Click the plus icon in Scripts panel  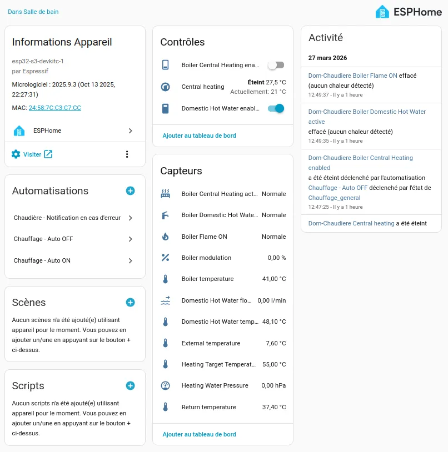130,385
